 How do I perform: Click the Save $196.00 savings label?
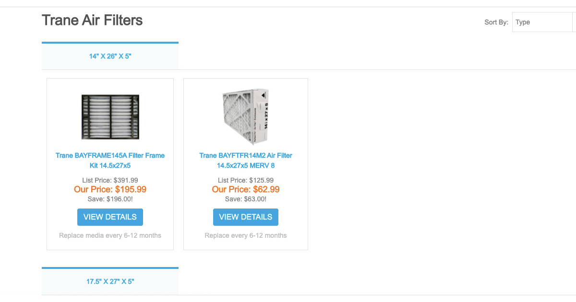click(x=110, y=198)
